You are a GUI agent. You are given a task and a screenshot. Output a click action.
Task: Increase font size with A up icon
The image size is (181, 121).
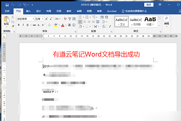coord(46,19)
